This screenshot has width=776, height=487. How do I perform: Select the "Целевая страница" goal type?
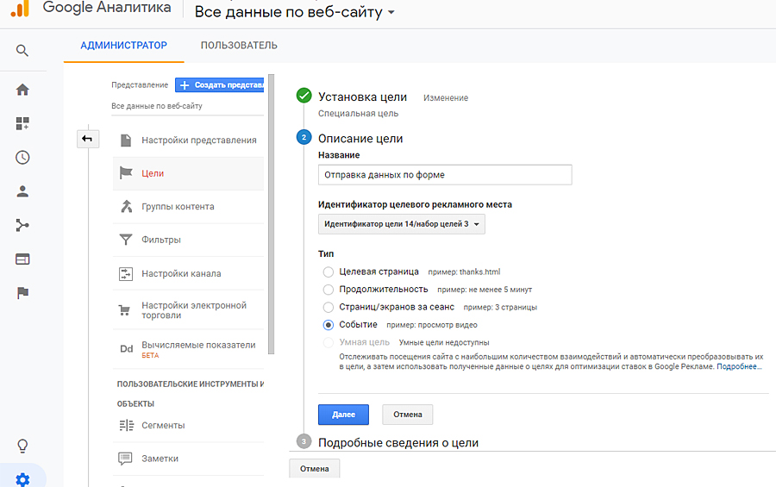coord(328,272)
